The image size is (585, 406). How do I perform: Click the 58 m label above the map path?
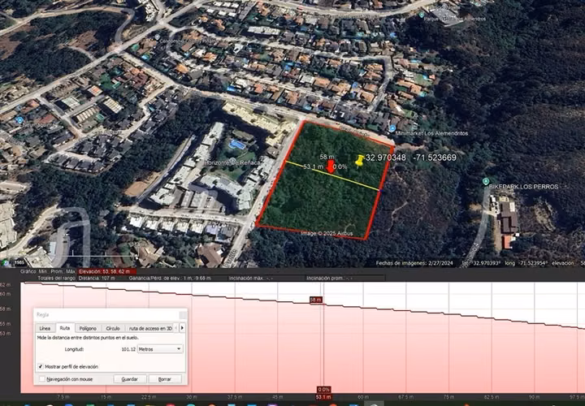(x=327, y=157)
